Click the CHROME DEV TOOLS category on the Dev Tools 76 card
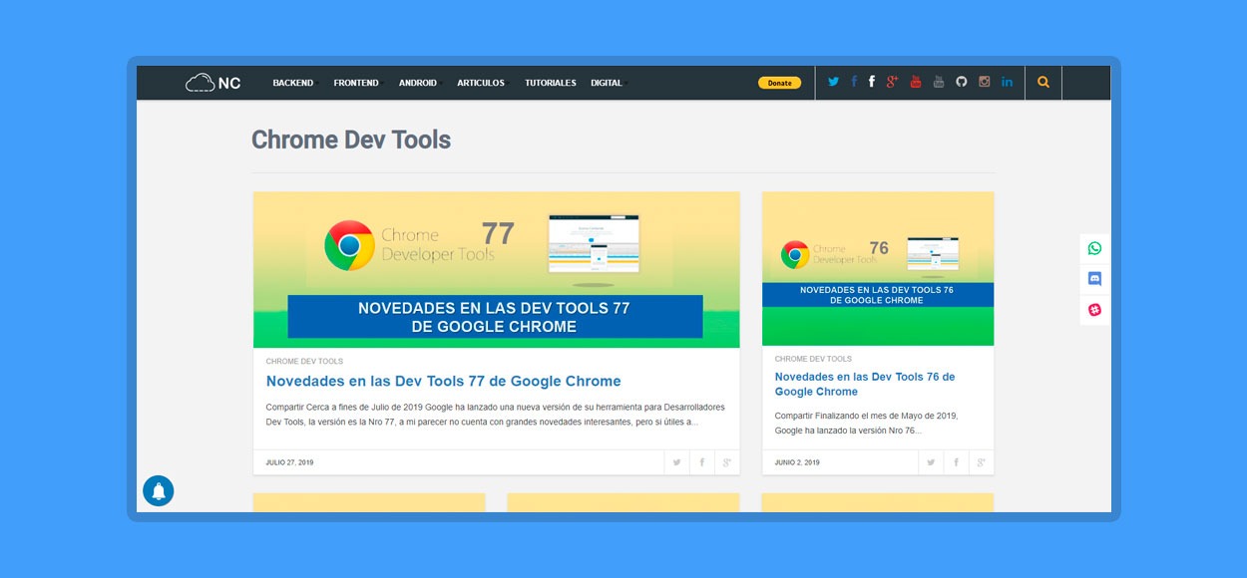This screenshot has height=578, width=1247. [813, 359]
